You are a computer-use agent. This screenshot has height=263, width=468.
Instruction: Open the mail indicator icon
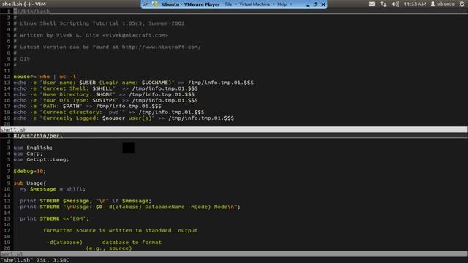coord(371,4)
